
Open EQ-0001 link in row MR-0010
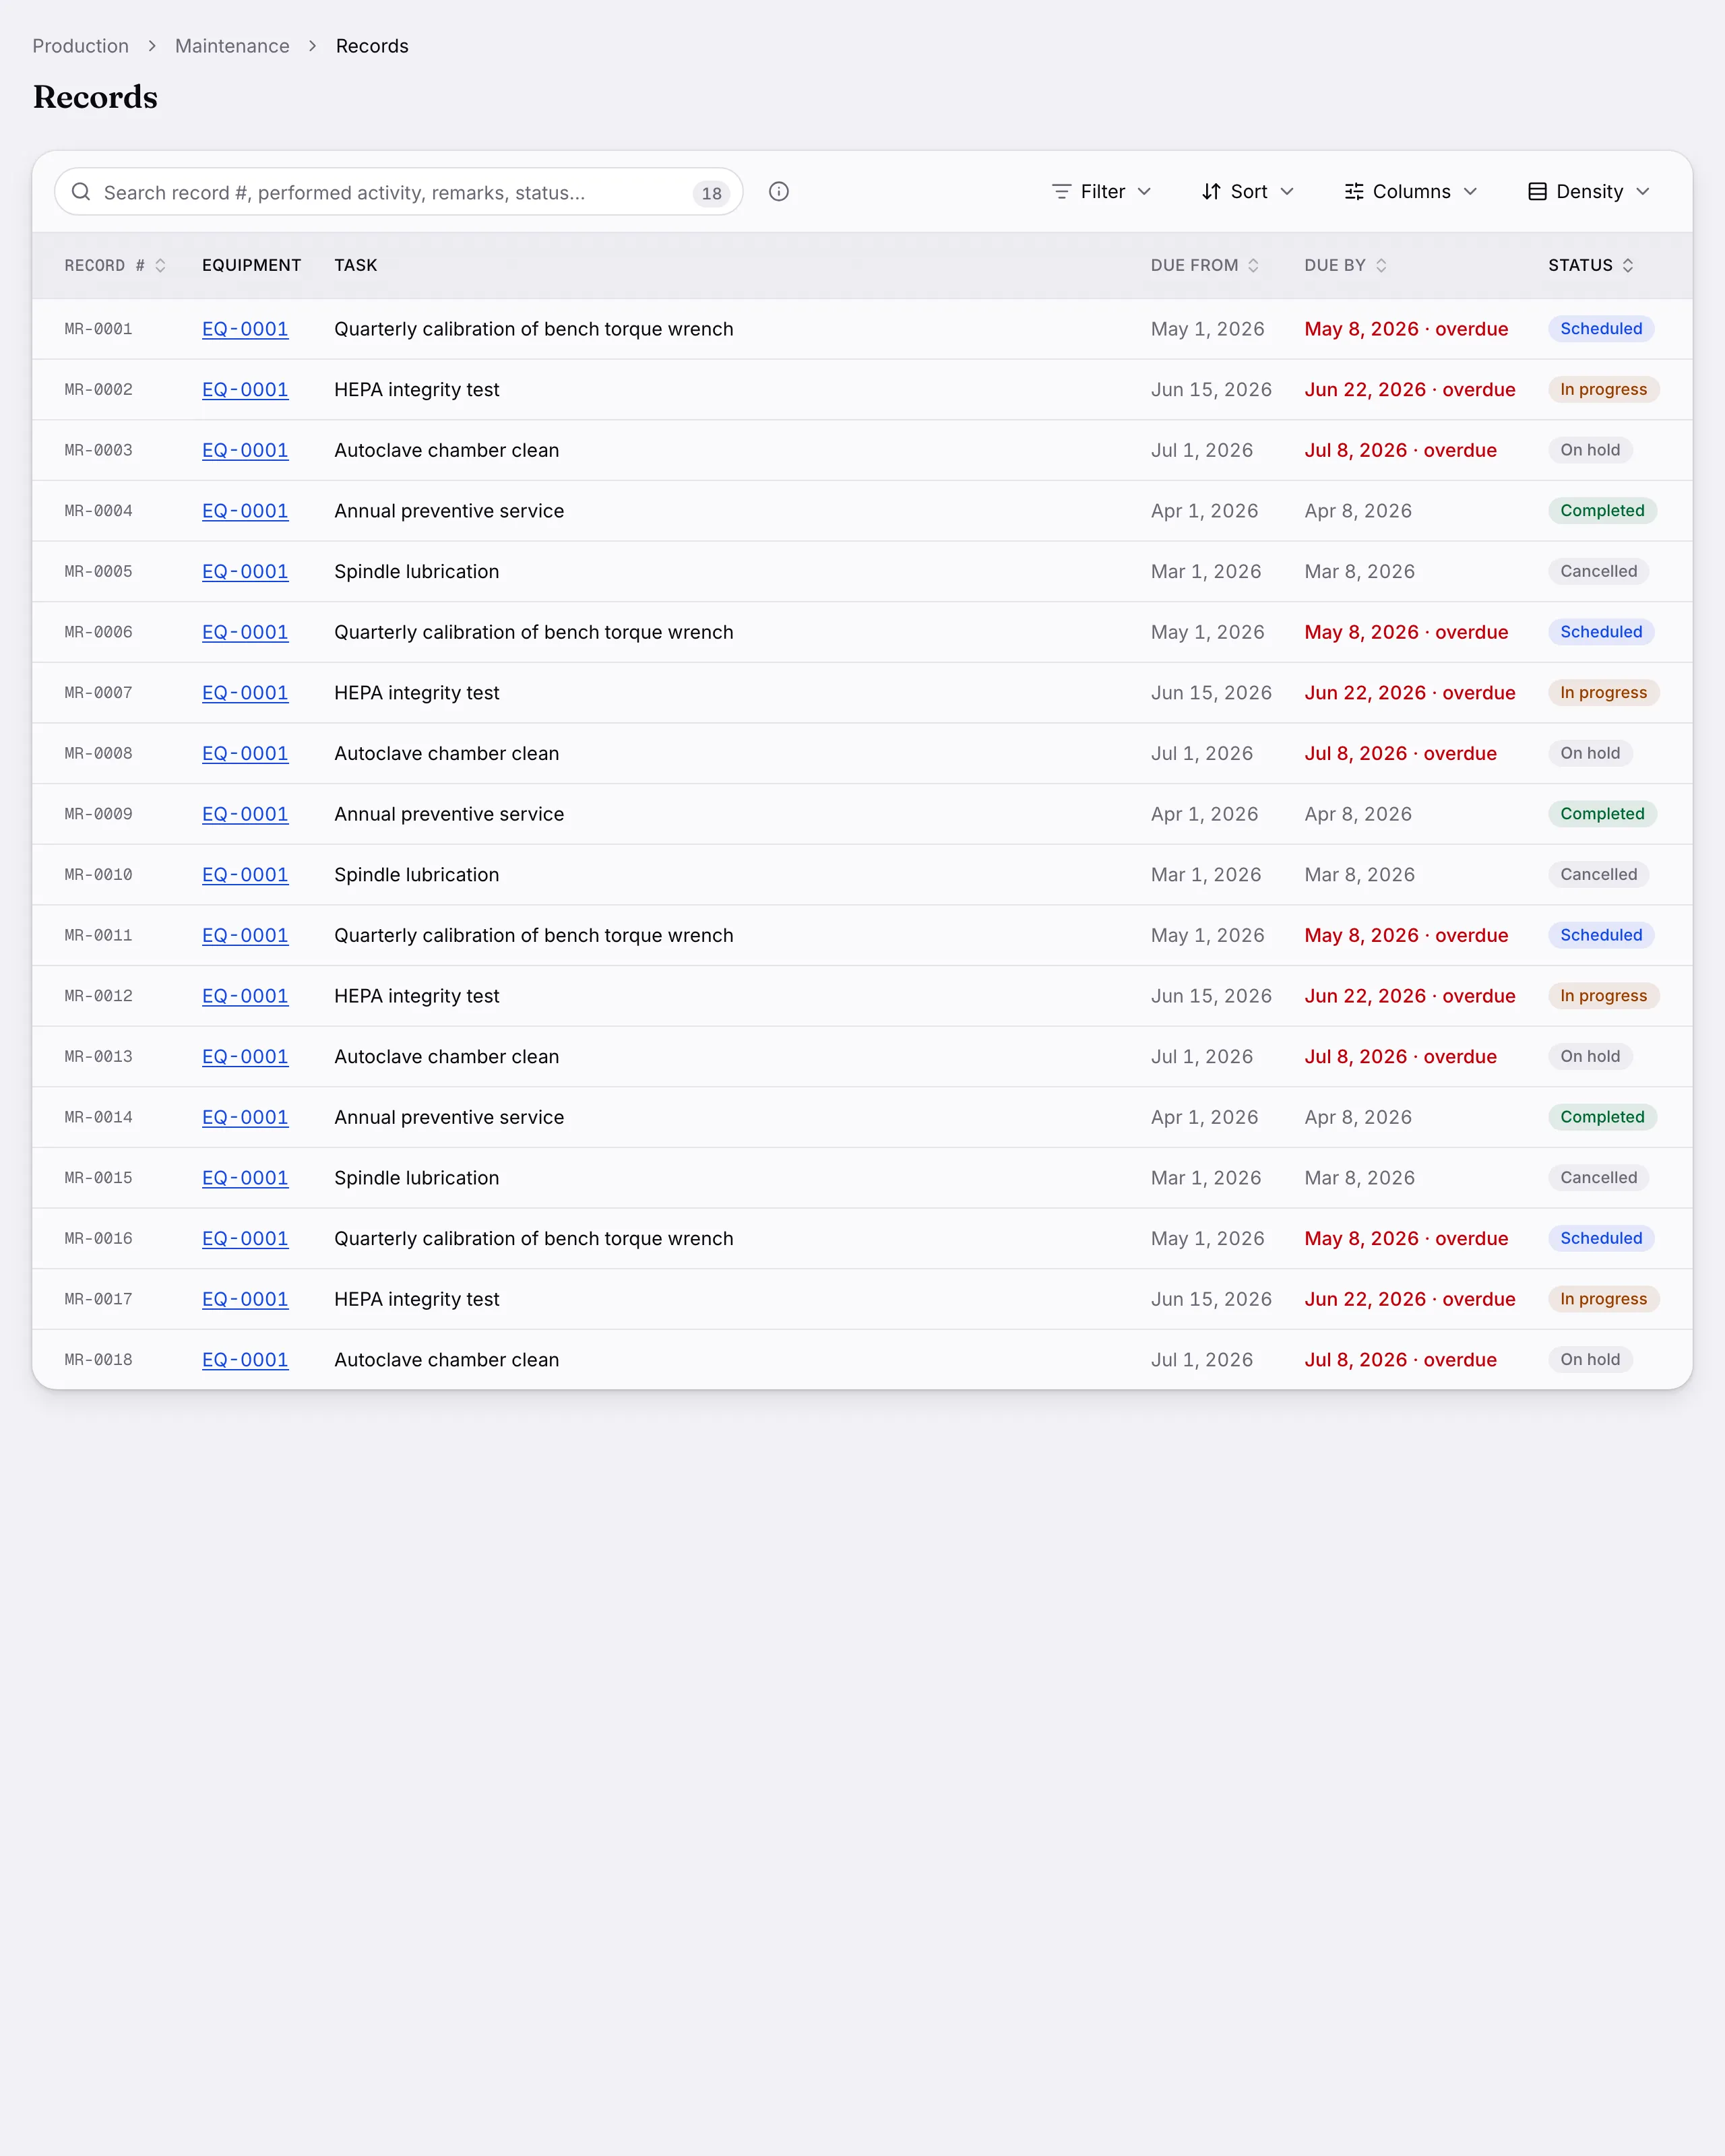(245, 875)
